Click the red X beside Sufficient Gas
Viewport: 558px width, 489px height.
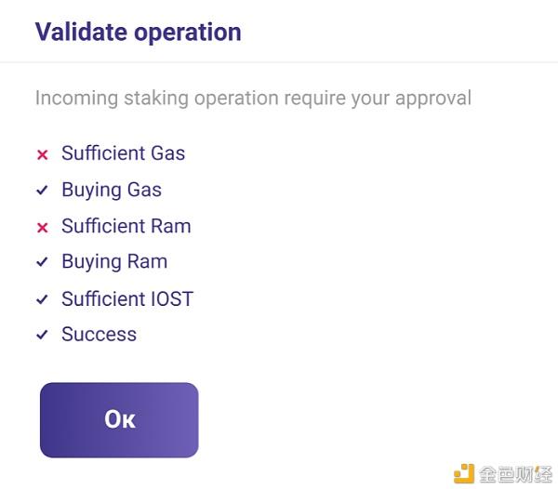[x=42, y=155]
